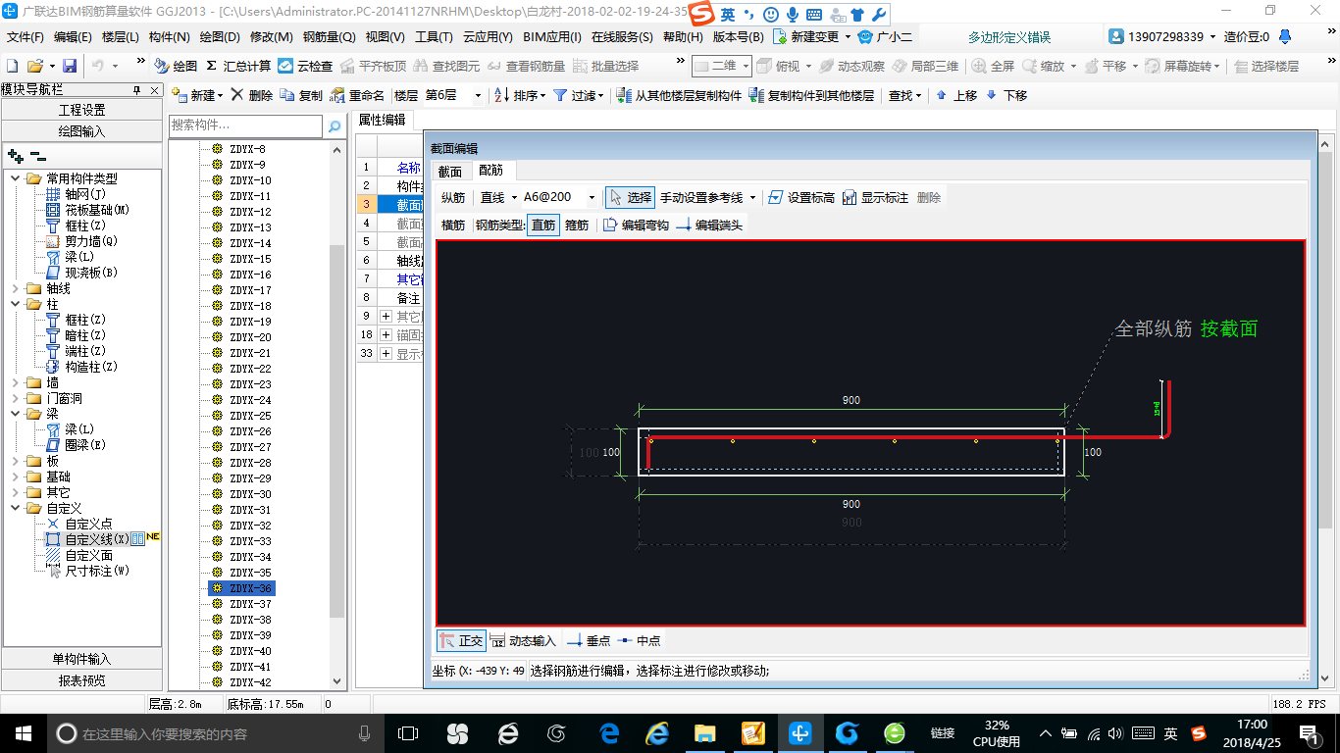Click component list scroll-down arrow
This screenshot has height=753, width=1340.
click(338, 681)
